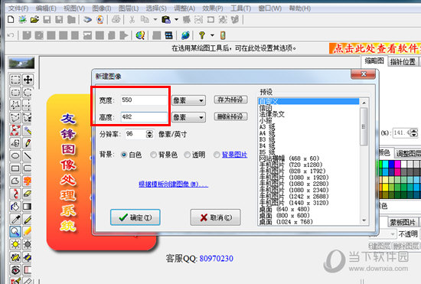Open the 文件(F) menu

tap(18, 8)
